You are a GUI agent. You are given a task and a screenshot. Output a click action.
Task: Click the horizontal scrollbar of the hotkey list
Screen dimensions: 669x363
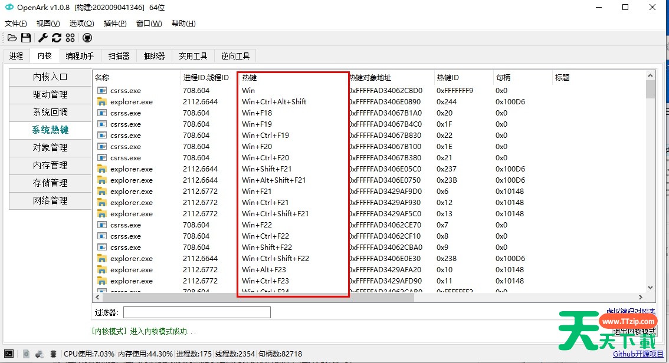295,298
